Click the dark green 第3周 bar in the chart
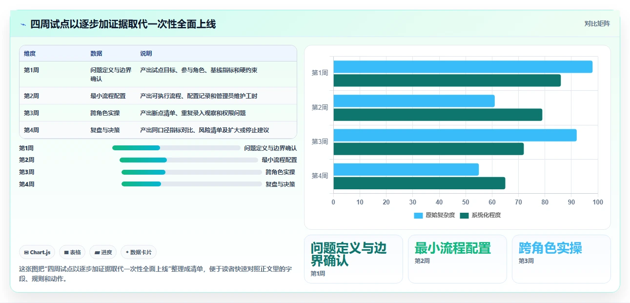630x303 pixels. 428,149
